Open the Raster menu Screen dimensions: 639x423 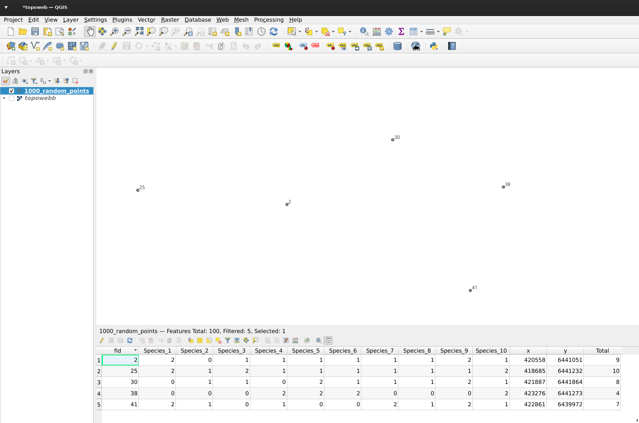170,20
